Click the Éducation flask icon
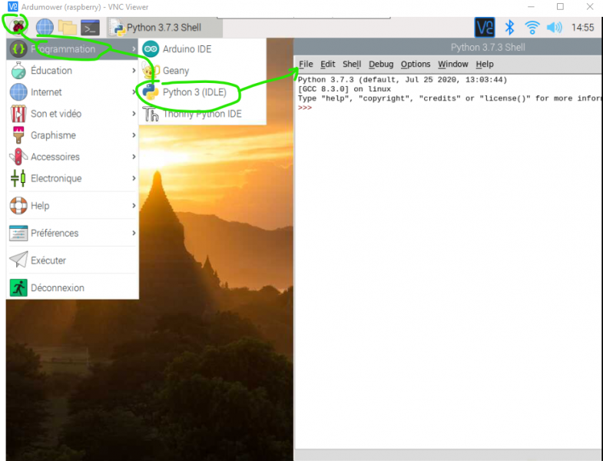This screenshot has height=461, width=603. click(18, 71)
